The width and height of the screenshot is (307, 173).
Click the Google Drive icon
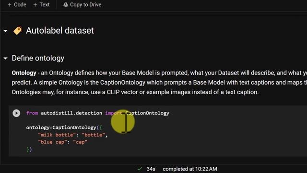pos(66,4)
